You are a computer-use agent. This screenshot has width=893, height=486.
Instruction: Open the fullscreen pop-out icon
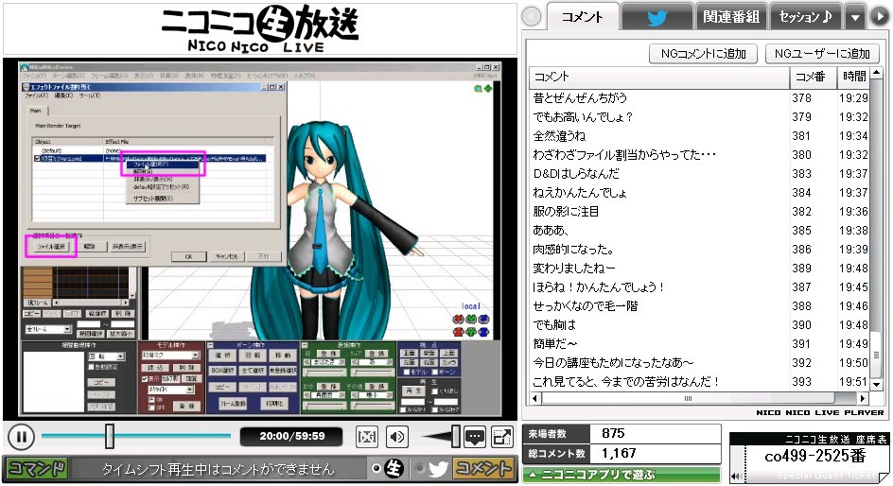tap(501, 437)
